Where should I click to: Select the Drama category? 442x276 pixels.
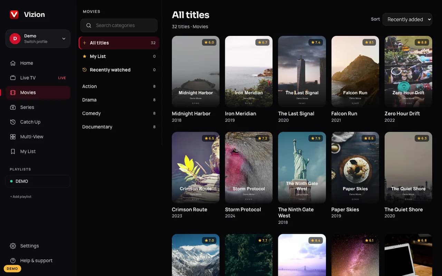point(119,100)
